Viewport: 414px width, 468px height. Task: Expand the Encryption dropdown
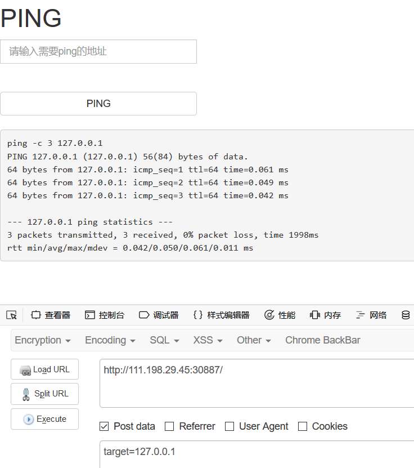[x=43, y=340]
